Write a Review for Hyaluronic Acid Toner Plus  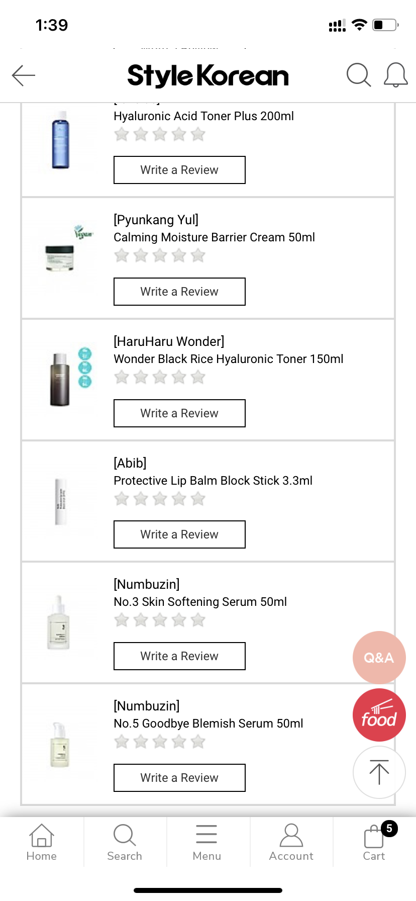pos(179,170)
